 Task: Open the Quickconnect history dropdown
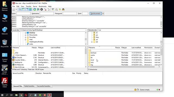103,13
